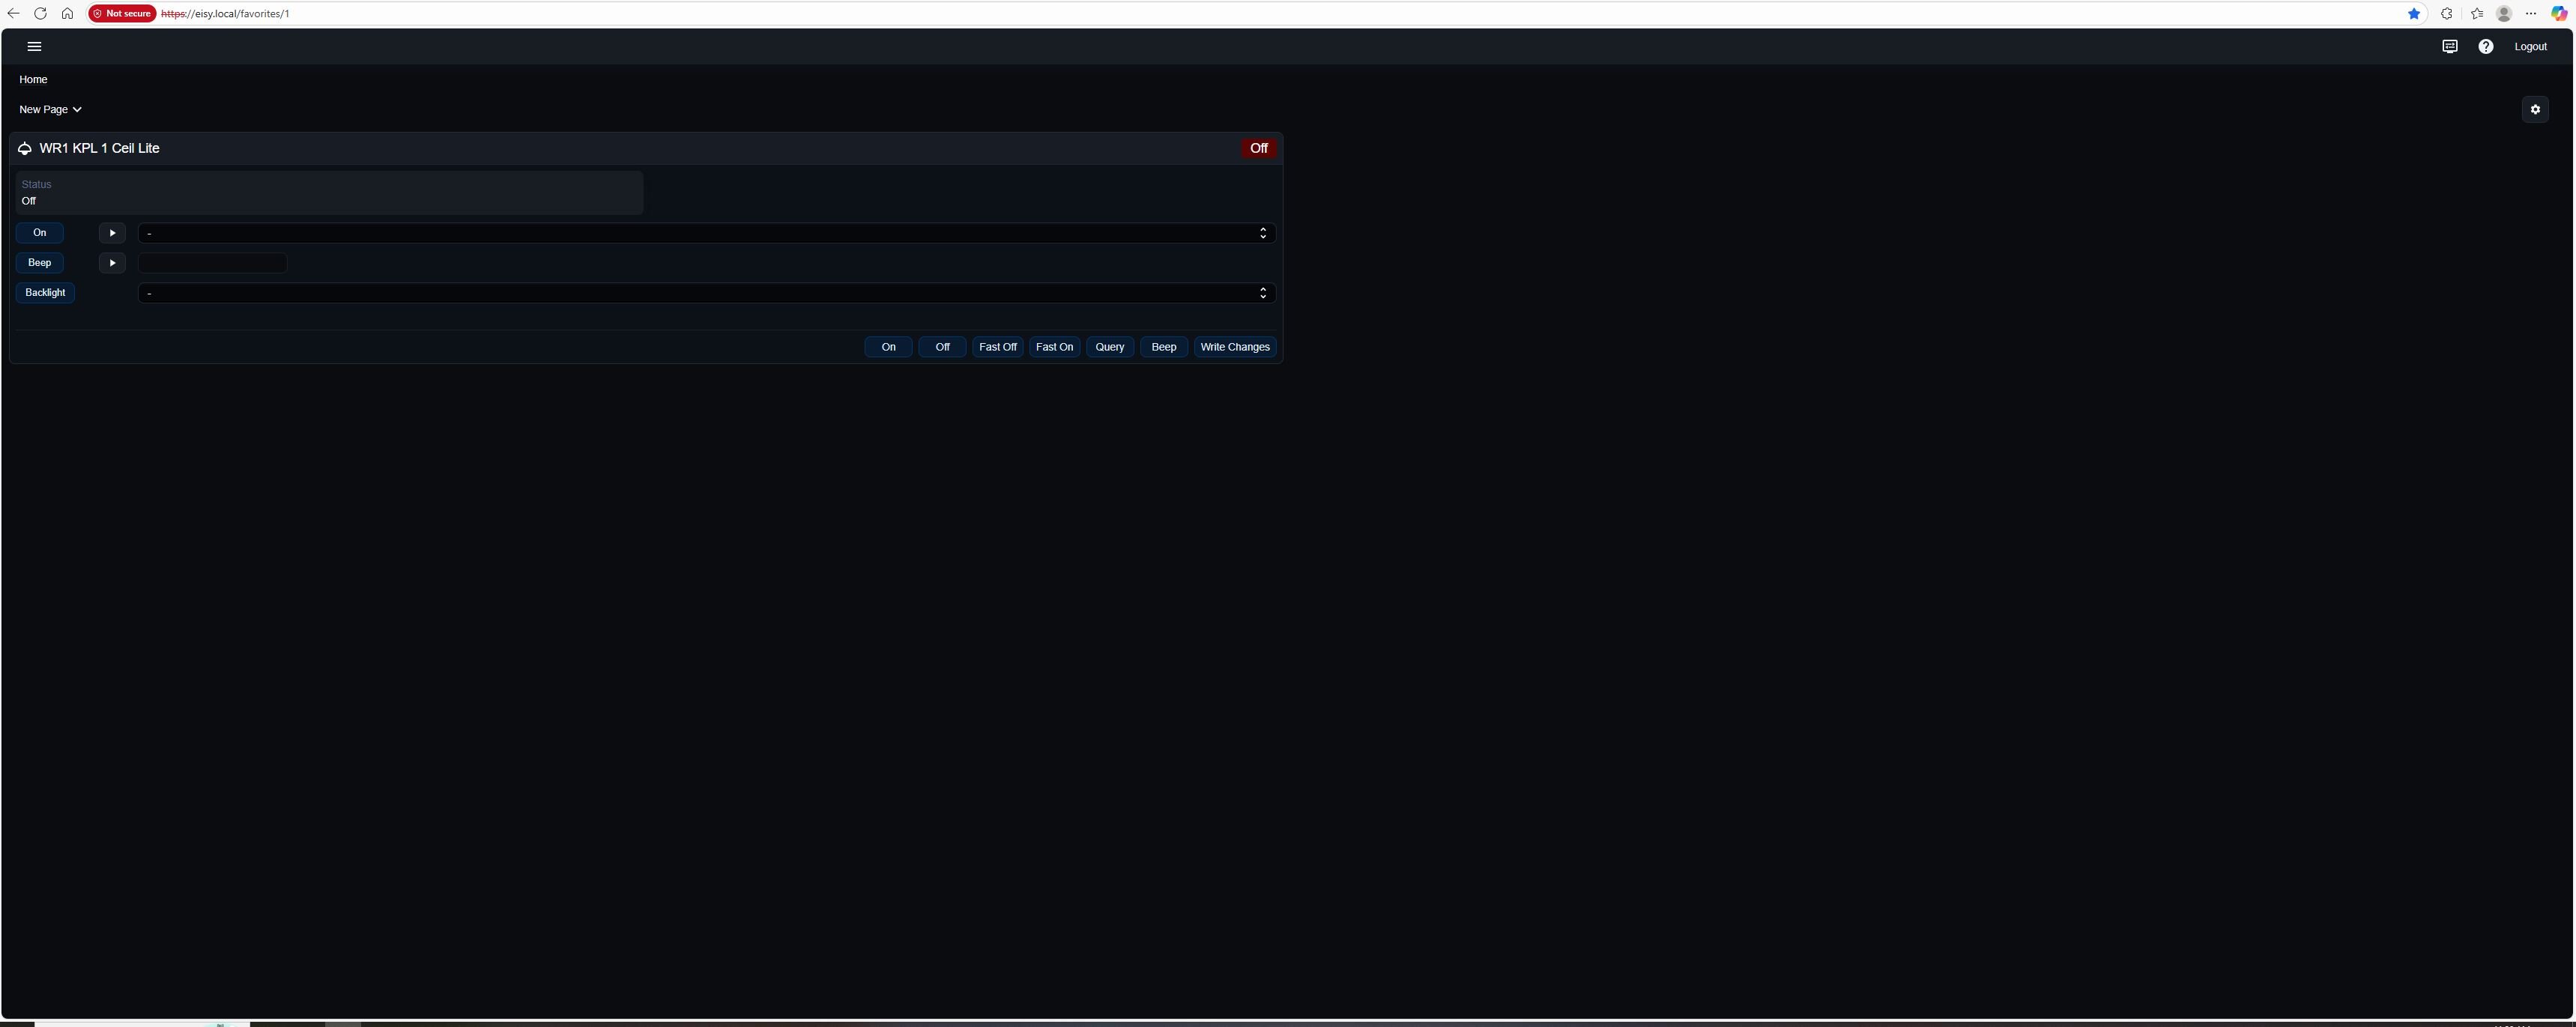Reload the page with the refresh icon

click(40, 14)
